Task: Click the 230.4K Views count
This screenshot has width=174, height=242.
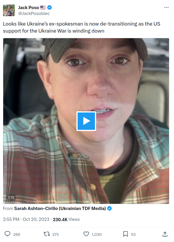Action: (66, 219)
